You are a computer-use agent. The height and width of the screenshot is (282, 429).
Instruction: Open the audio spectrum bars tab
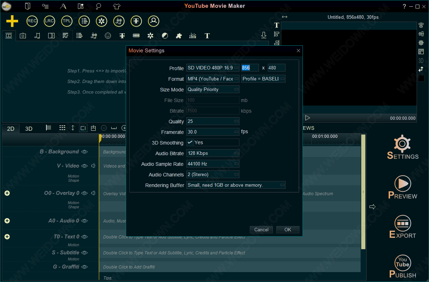[193, 35]
